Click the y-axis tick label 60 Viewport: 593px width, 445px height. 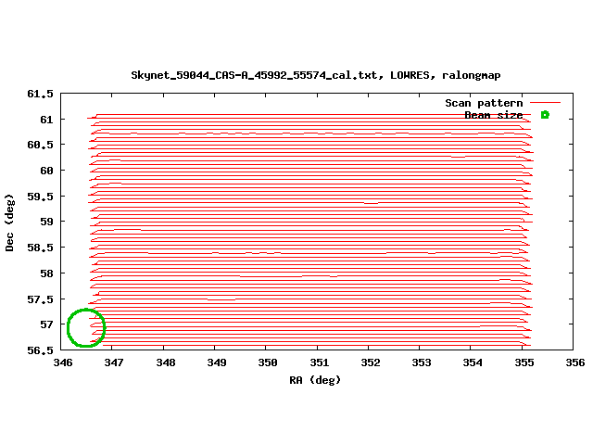[x=46, y=171]
